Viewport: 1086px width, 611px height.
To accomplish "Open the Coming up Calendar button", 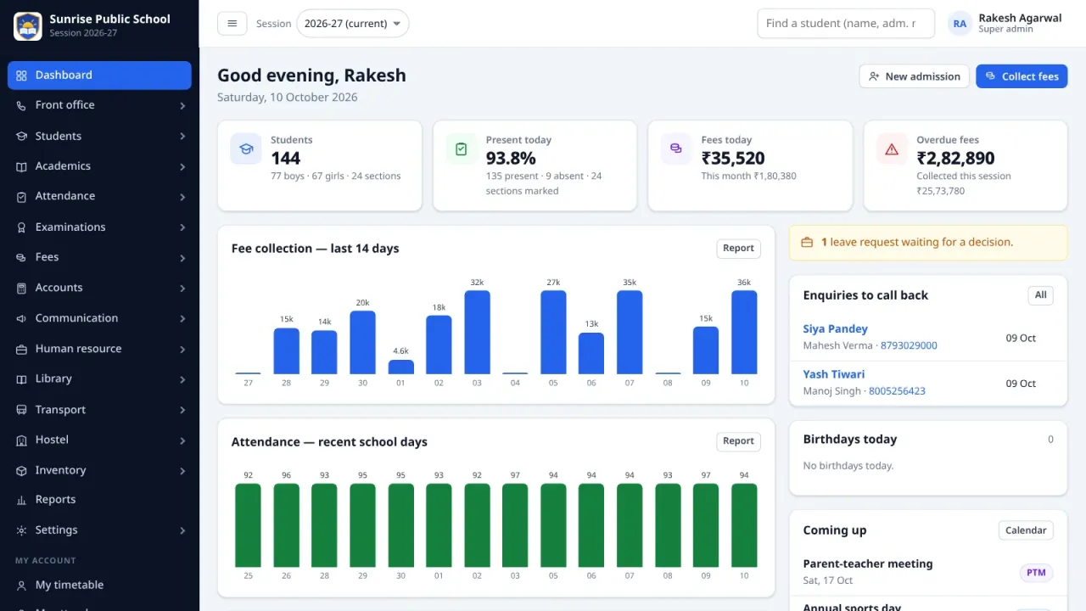I will (1026, 530).
